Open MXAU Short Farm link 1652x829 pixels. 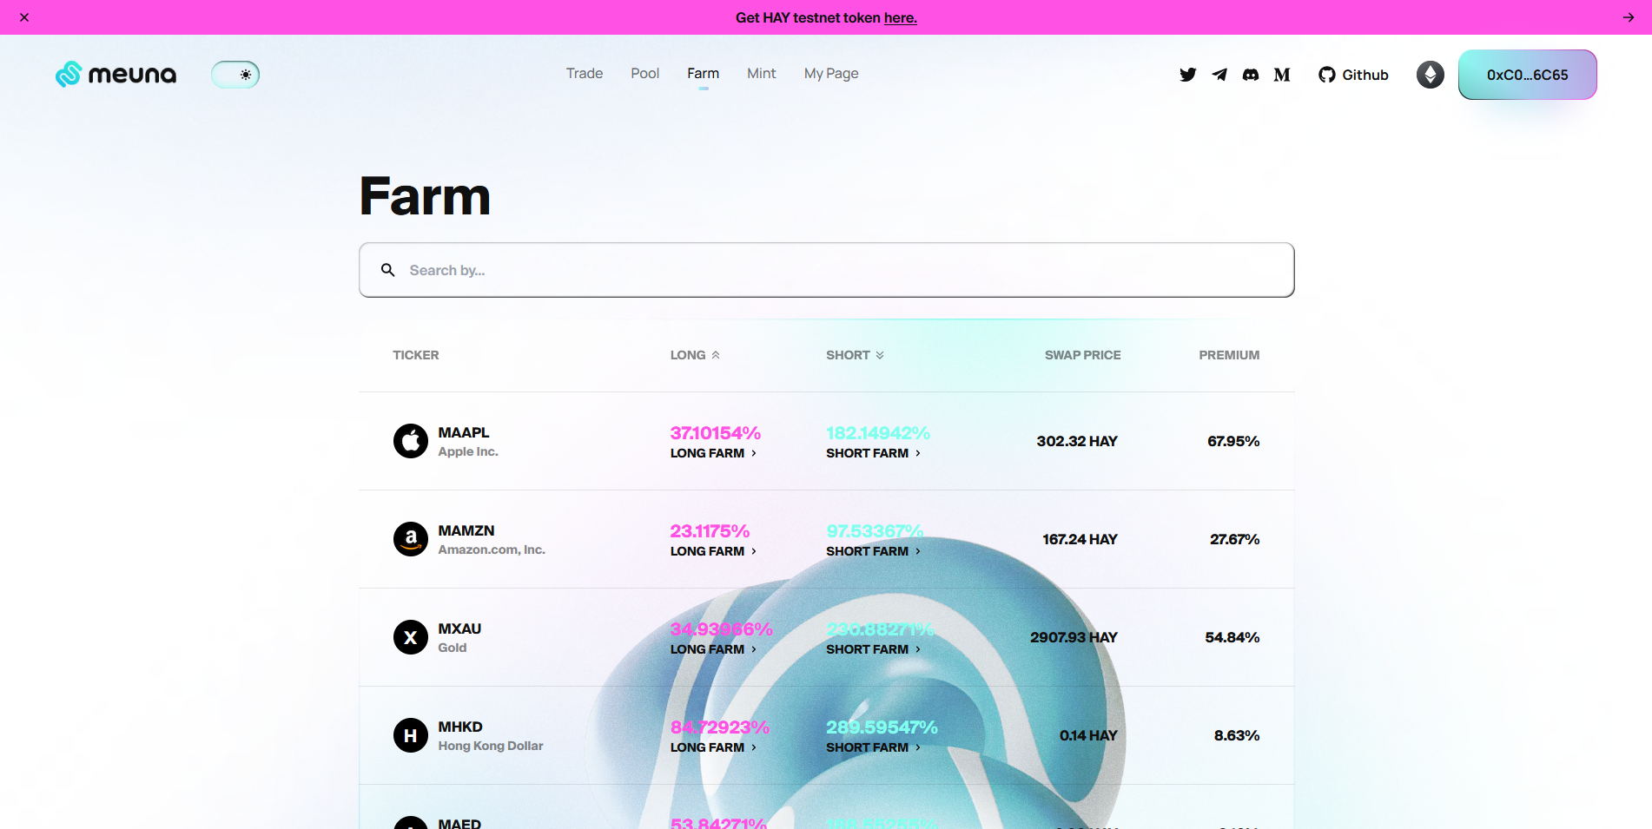(x=873, y=649)
